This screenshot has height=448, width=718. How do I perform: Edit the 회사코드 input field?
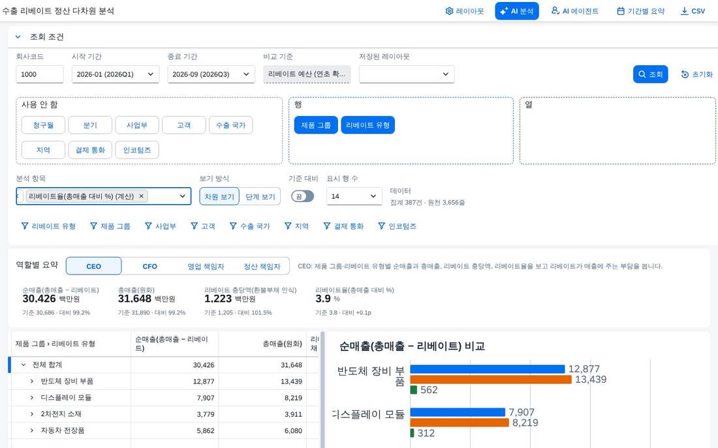[x=39, y=74]
